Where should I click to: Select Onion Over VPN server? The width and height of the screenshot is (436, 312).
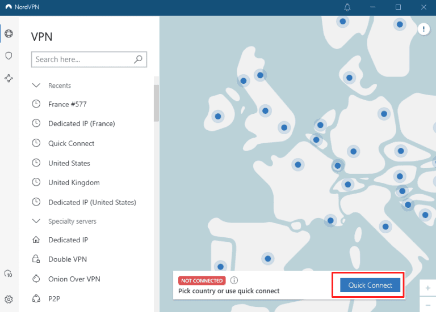[74, 279]
